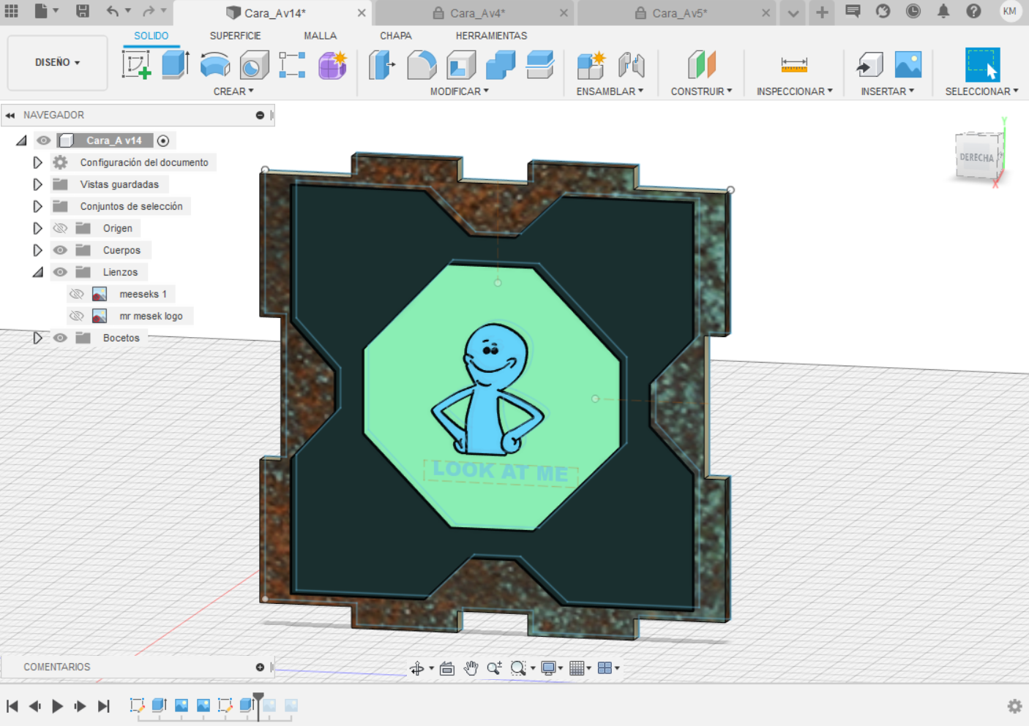Select the Pan hand tool
The image size is (1029, 726).
[471, 668]
